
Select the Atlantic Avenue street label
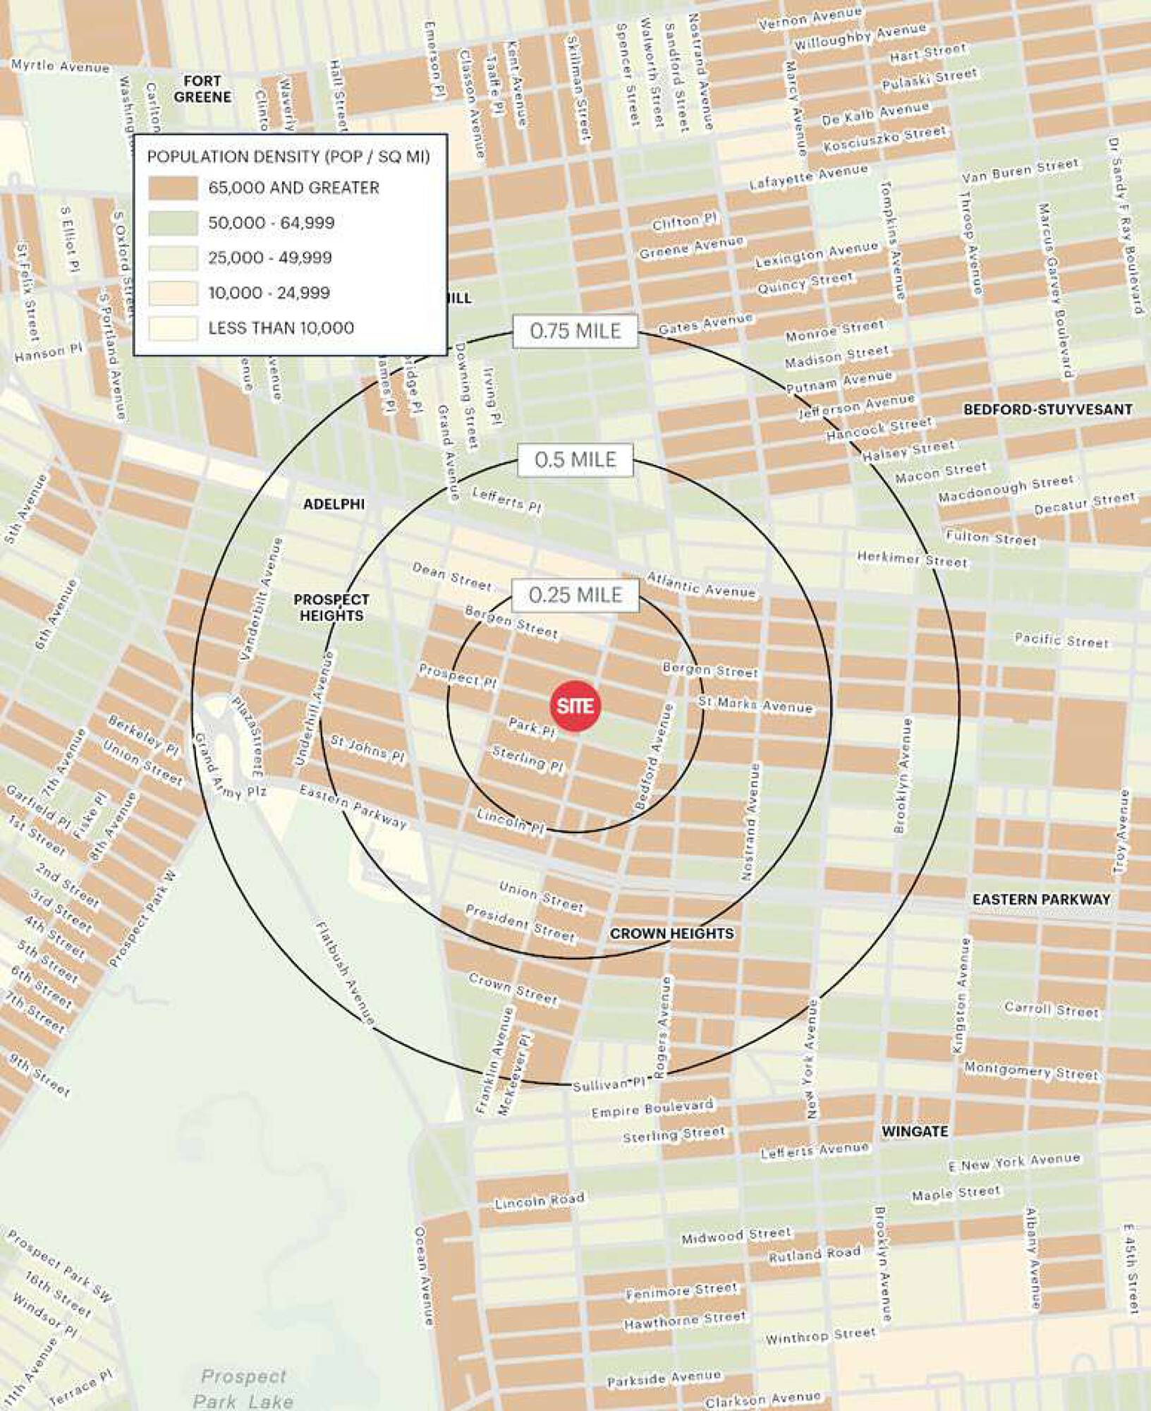point(702,585)
